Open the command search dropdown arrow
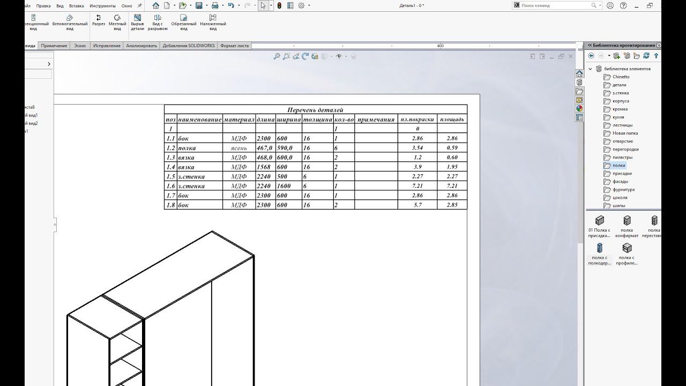This screenshot has width=686, height=386. 600,5
